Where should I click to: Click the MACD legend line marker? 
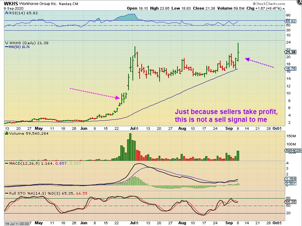pyautogui.click(x=6, y=164)
